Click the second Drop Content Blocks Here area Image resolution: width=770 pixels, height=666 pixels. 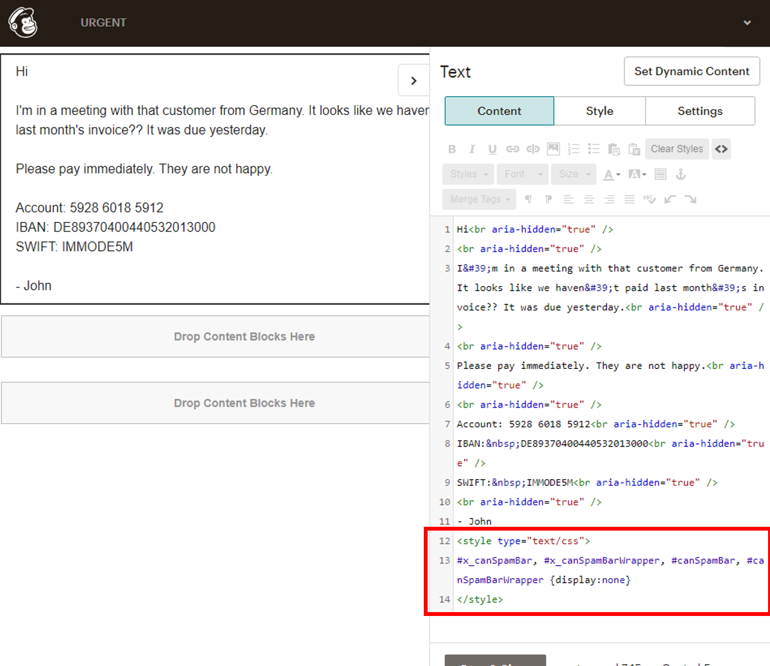[x=215, y=403]
